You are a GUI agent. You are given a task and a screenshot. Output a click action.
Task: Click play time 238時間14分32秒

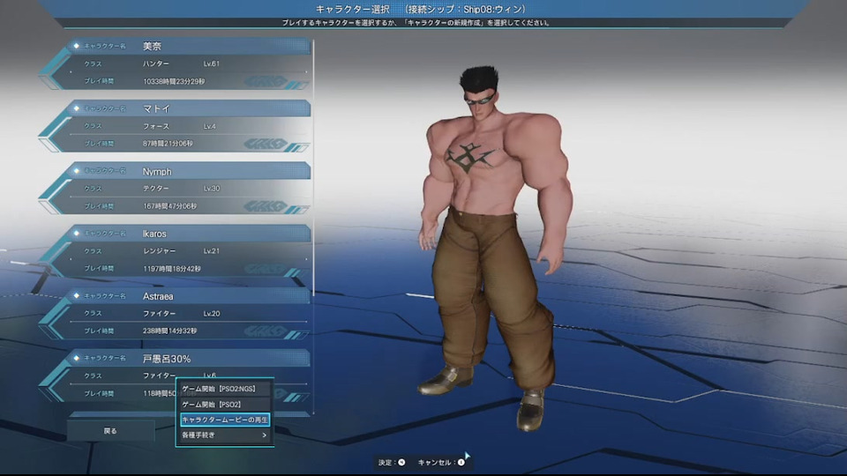pos(169,331)
